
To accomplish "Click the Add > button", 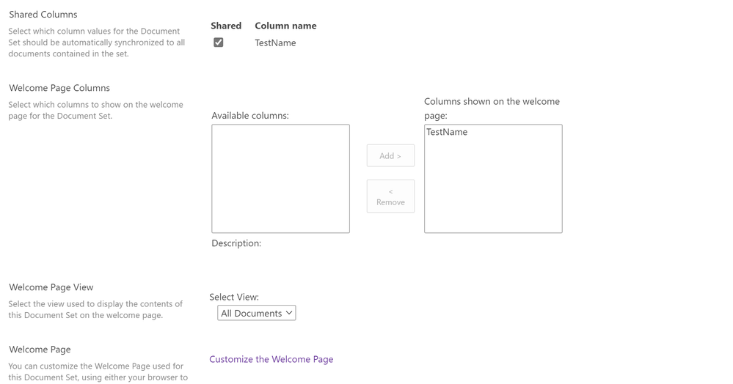I will coord(390,155).
